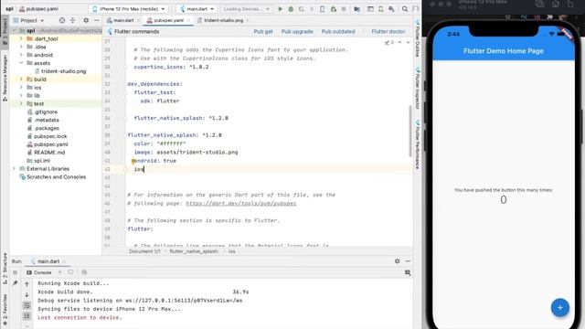Close the pubspec.yaml editor tab

[189, 20]
